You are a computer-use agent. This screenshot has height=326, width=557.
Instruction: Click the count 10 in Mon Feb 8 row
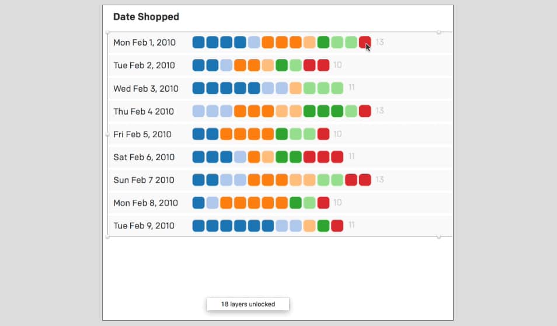[x=337, y=203]
